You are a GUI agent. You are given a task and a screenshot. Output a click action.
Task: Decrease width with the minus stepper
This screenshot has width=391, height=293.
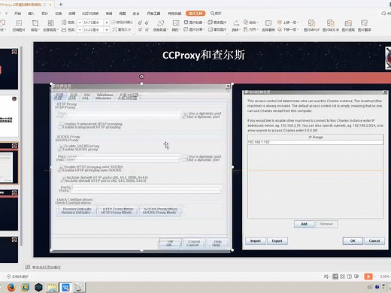pyautogui.click(x=80, y=30)
